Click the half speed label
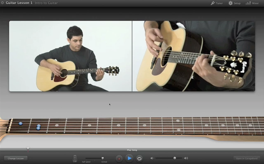 coord(86,162)
